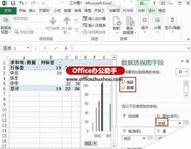Image resolution: width=191 pixels, height=149 pixels.
Task: Open 地区 axis field dropdown
Action: [x=144, y=138]
